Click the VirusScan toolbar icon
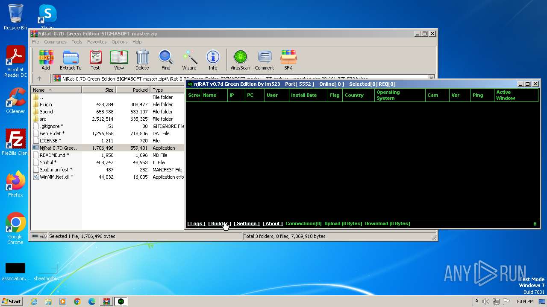Screen dimensions: 547x307 pyautogui.click(x=240, y=60)
